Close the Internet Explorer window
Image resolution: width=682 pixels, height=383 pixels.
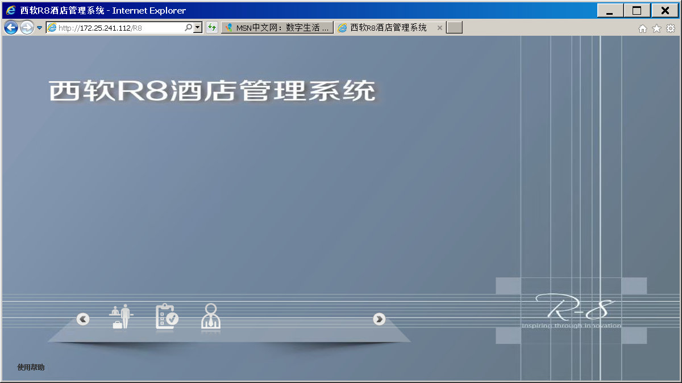click(664, 10)
